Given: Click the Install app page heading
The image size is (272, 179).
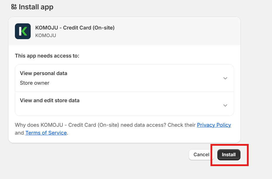Looking at the screenshot, I should click(36, 7).
